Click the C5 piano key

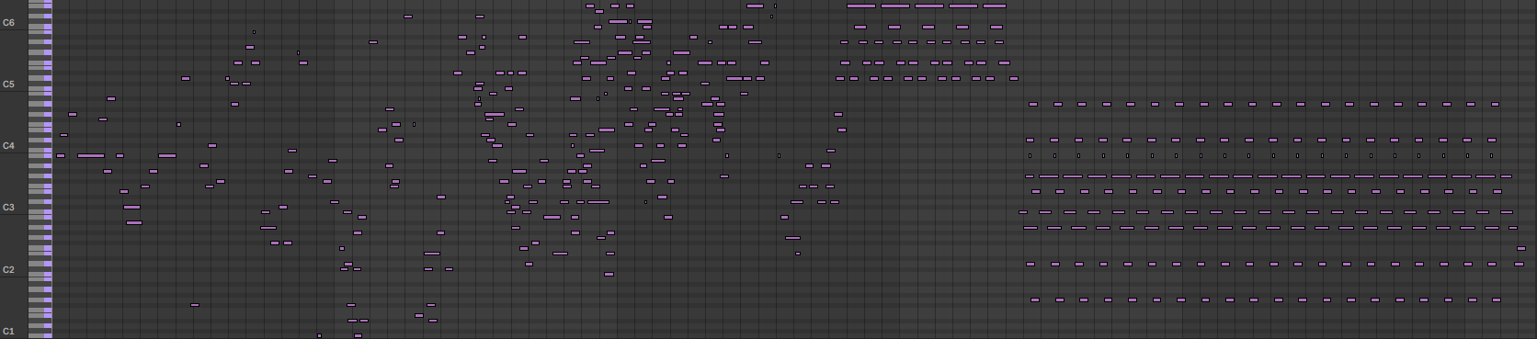pos(40,87)
